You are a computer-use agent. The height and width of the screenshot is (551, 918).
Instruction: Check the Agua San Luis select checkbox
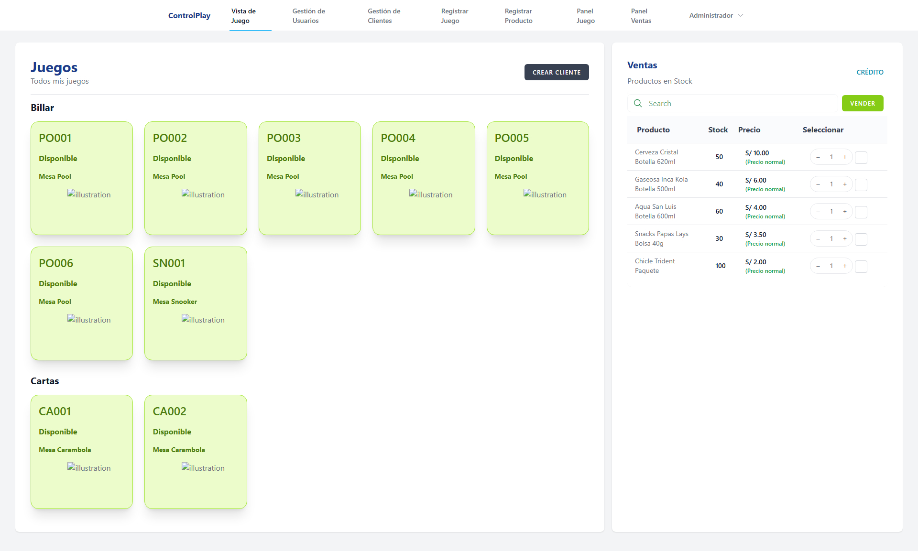pyautogui.click(x=861, y=212)
